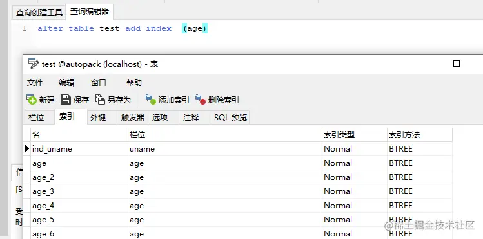Click the Normal type cell for ind_uname
The image size is (483, 239).
coord(355,149)
